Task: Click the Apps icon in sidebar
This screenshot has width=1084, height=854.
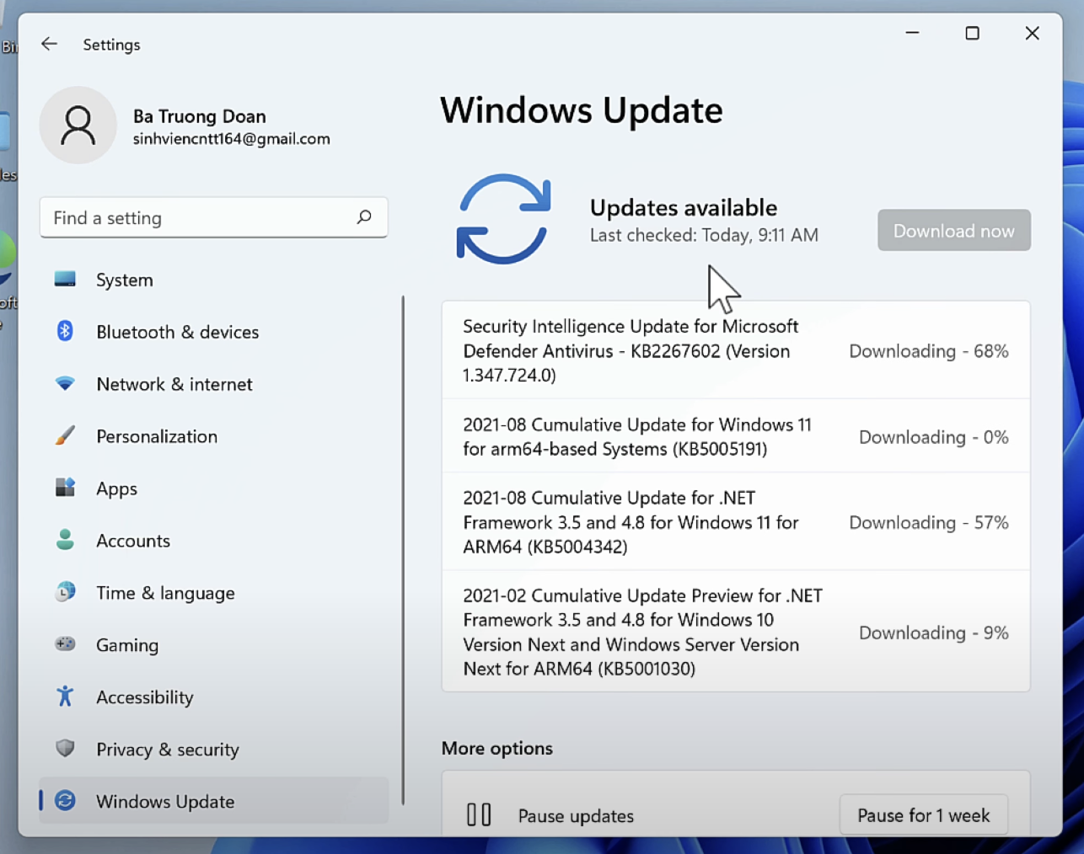Action: (65, 488)
